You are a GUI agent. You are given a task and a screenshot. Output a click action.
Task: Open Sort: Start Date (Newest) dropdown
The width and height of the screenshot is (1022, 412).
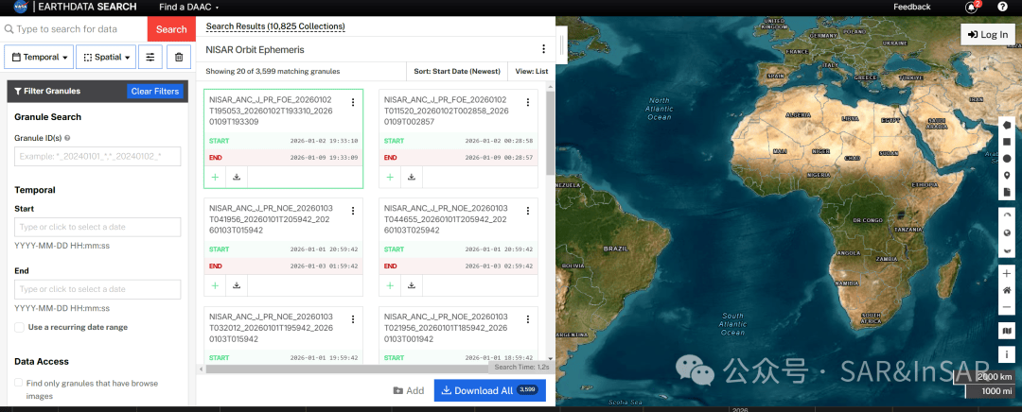[457, 71]
